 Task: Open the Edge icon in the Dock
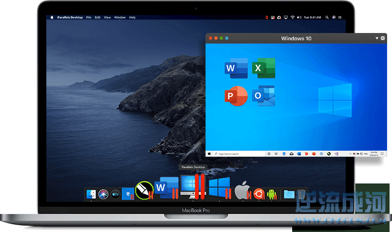[128, 194]
